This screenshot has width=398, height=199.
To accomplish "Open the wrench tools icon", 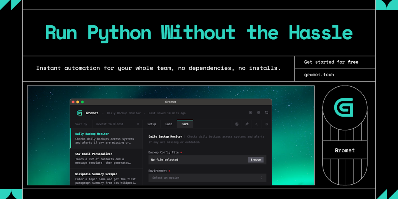I will (247, 124).
